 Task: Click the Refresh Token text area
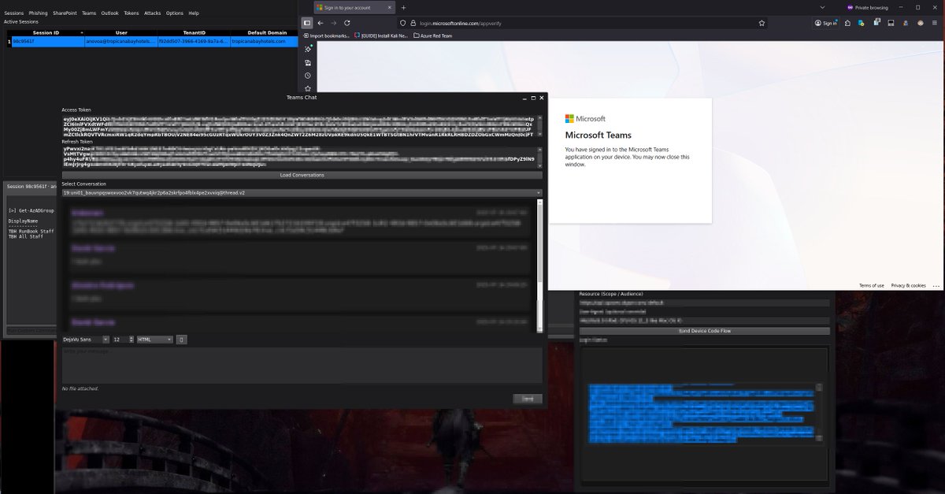click(x=298, y=157)
